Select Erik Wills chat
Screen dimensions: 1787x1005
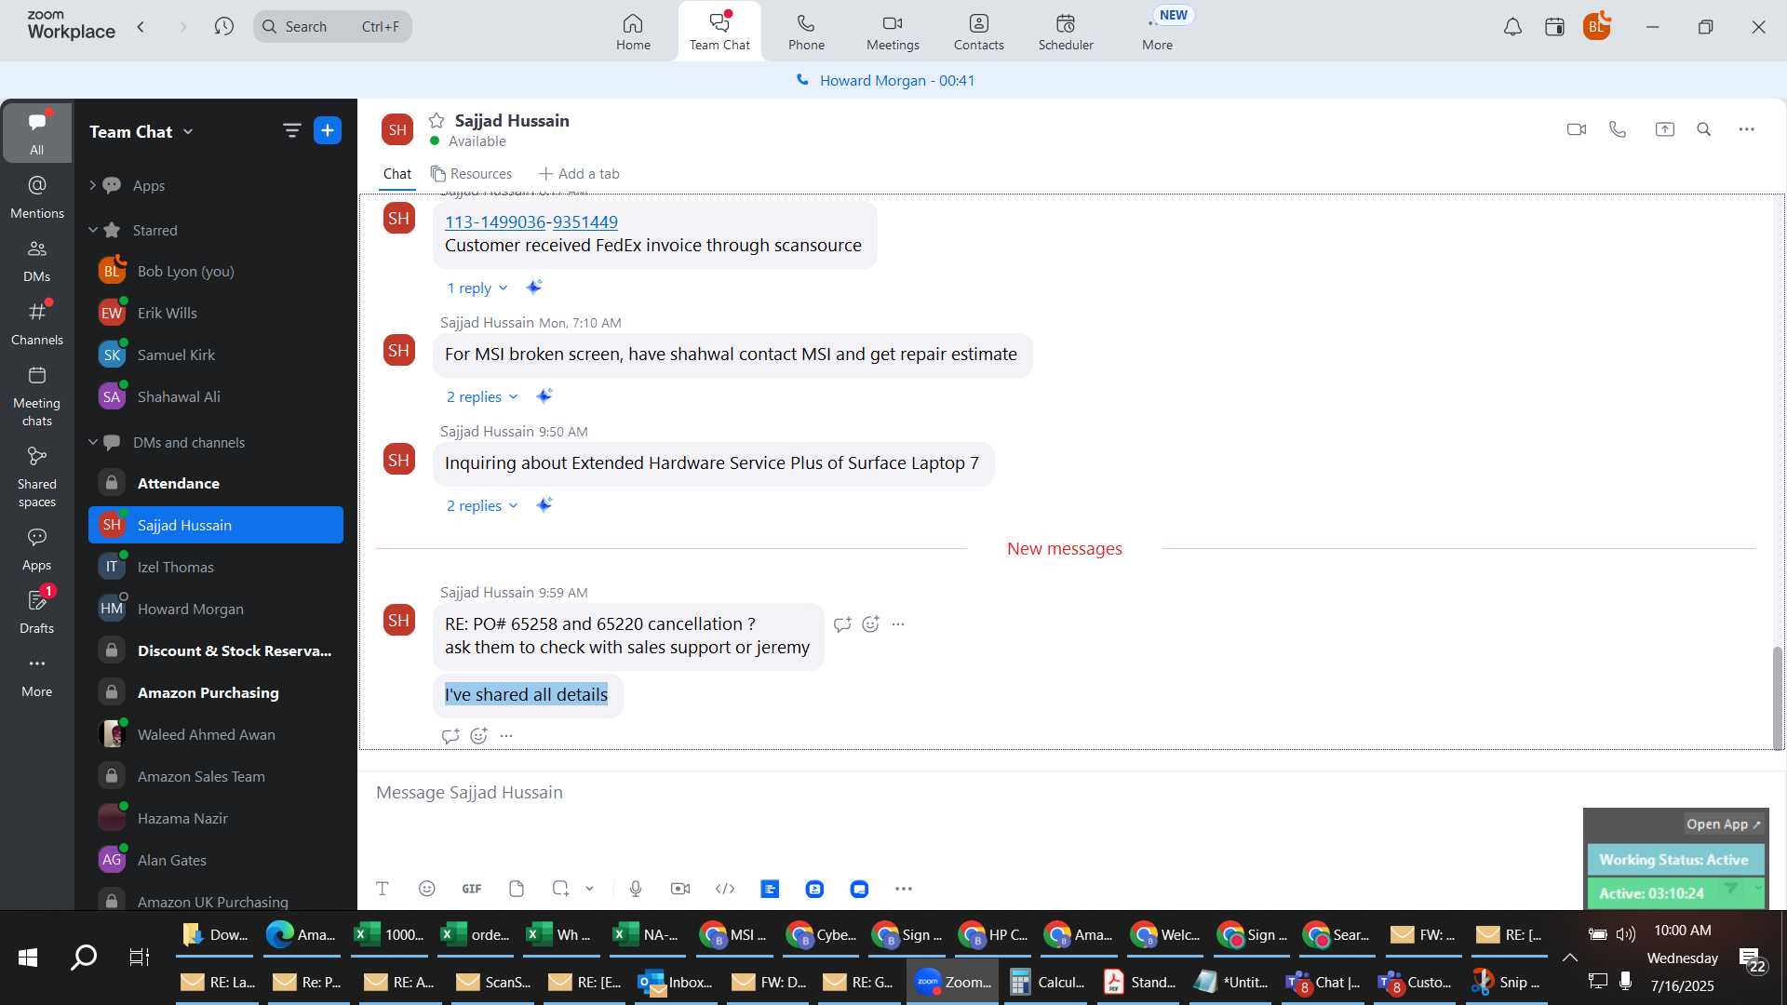tap(216, 314)
